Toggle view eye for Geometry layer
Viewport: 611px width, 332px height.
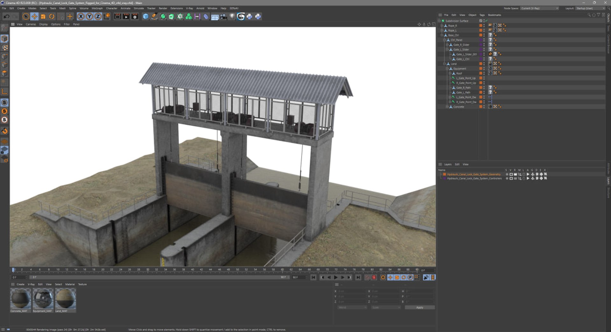(511, 174)
